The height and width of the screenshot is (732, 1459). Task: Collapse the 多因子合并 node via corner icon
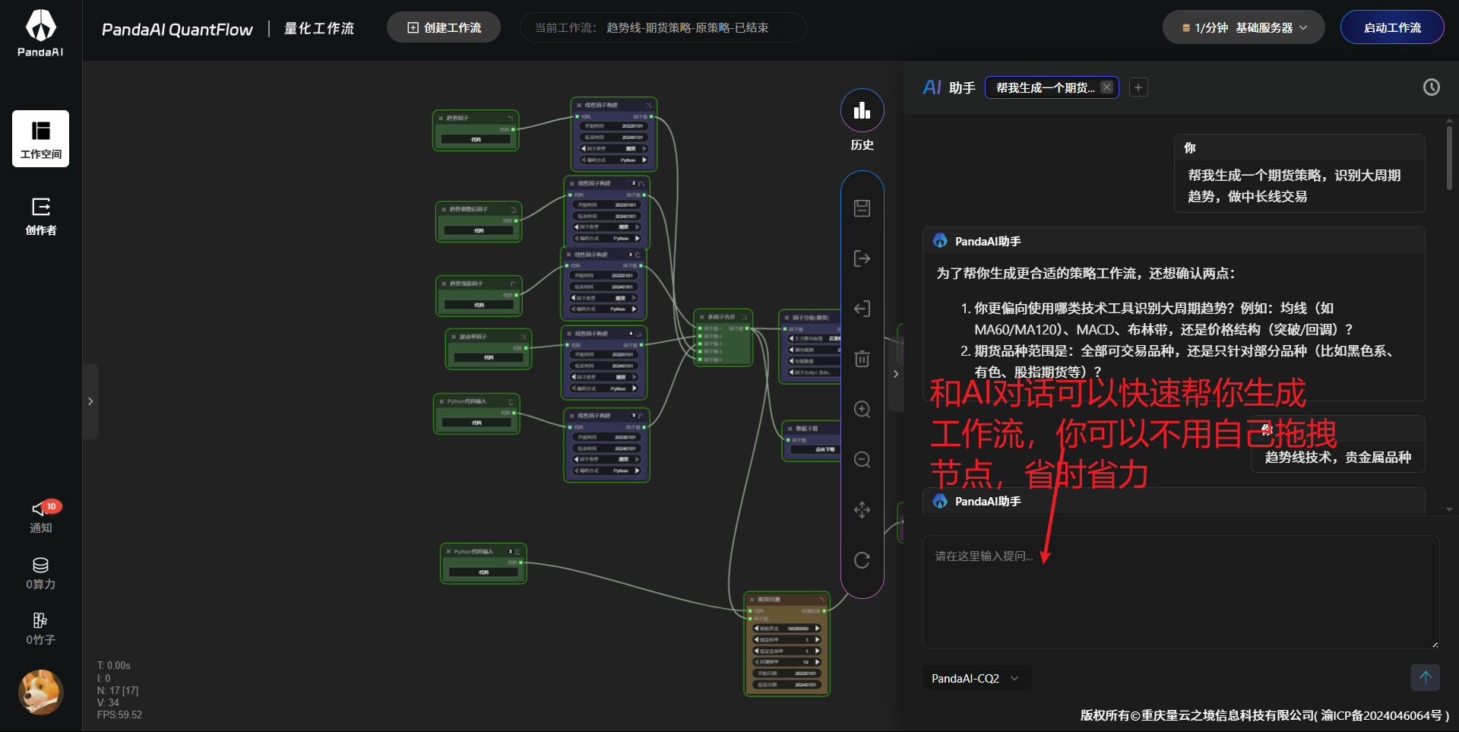[x=745, y=317]
